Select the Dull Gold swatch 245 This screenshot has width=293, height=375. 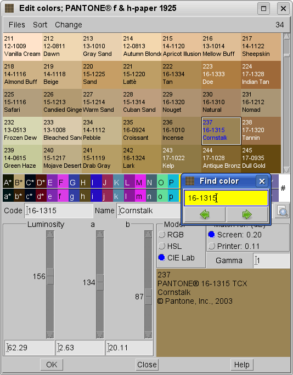[x=261, y=158]
